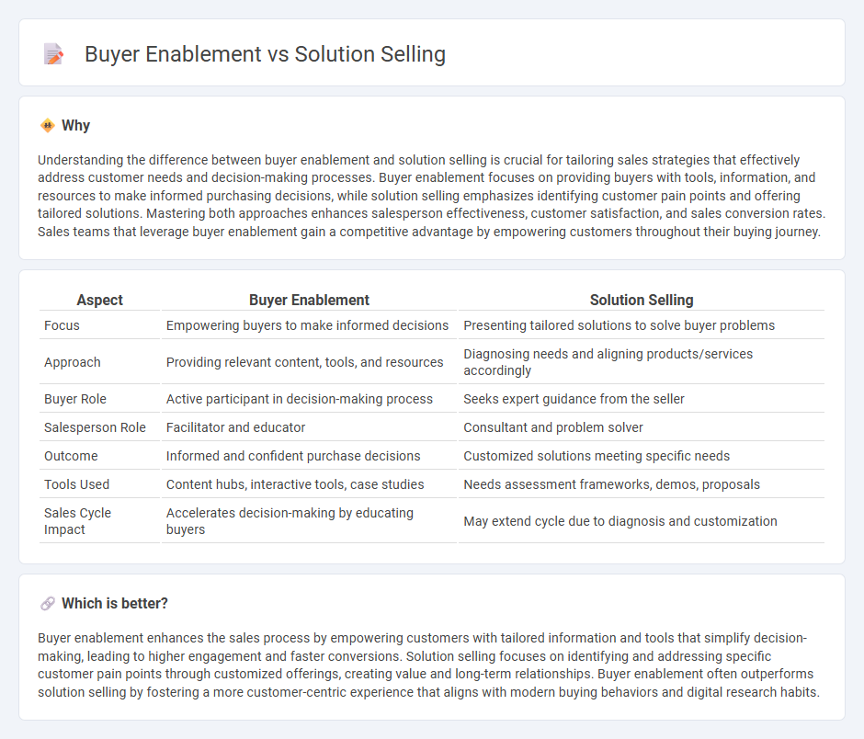Screen dimensions: 864x739
Task: Select the 'Approach' row label
Action: (73, 362)
